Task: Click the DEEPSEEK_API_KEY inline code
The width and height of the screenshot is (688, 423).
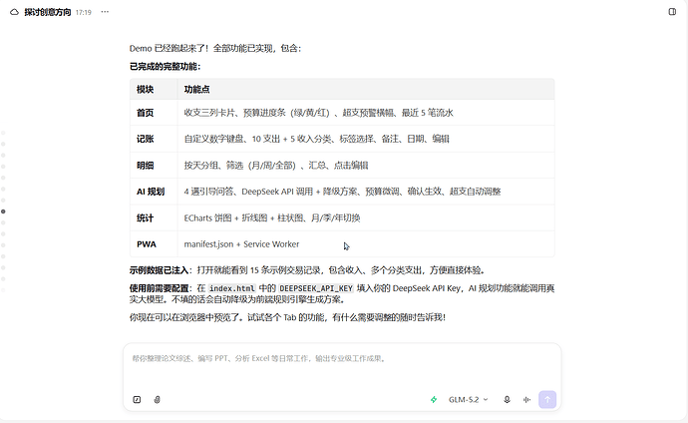Action: (x=316, y=288)
